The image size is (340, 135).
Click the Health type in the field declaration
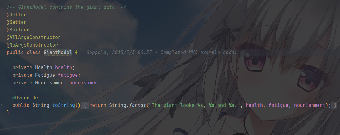44,67
